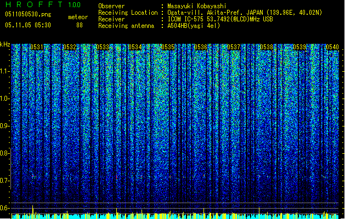Click the 0.9 kHz axis label

[x=4, y=126]
